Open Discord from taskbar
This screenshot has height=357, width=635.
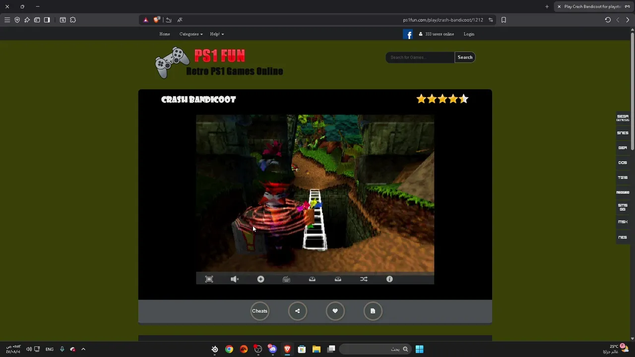pos(272,349)
